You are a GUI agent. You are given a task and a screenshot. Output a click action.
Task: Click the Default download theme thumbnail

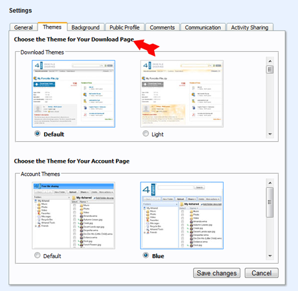pyautogui.click(x=73, y=94)
